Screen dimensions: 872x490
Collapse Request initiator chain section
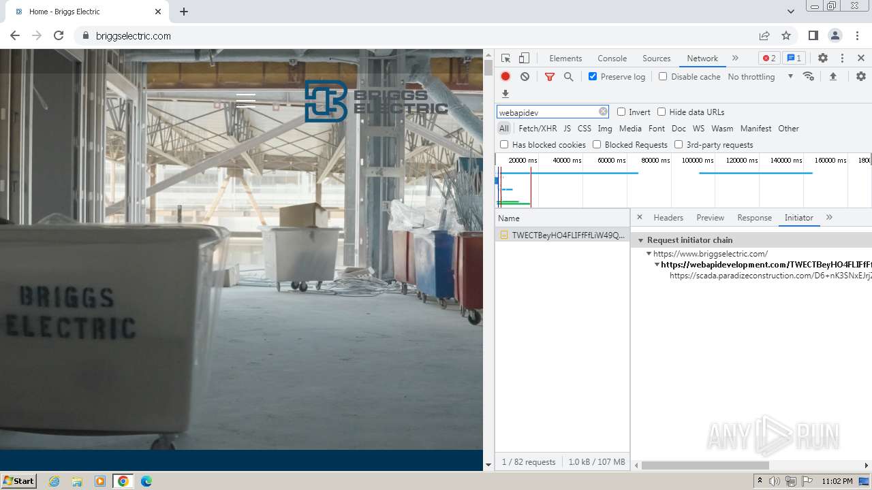pos(641,240)
